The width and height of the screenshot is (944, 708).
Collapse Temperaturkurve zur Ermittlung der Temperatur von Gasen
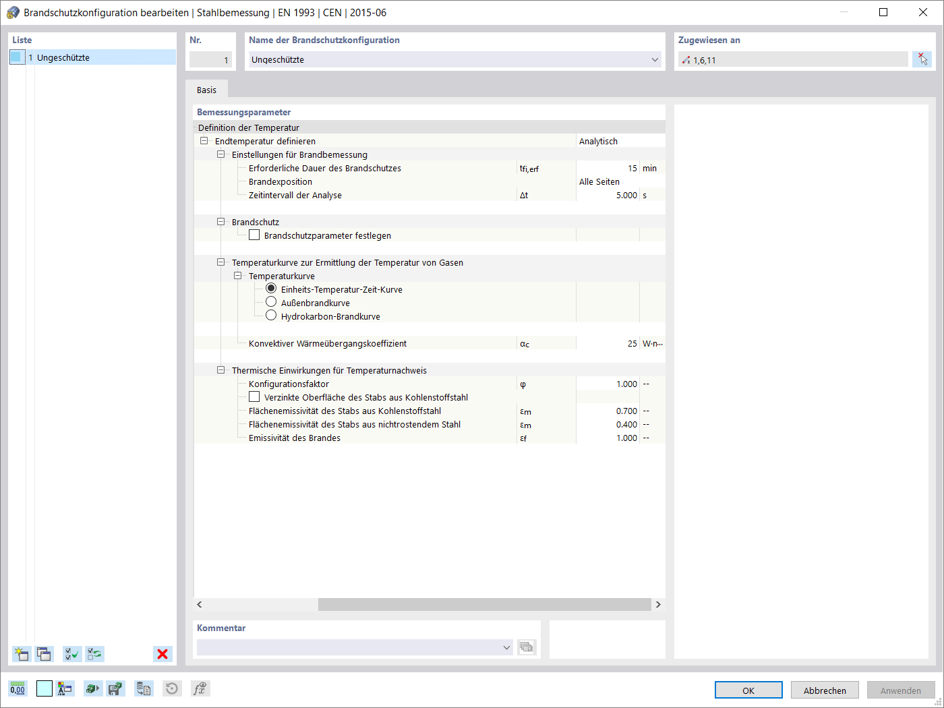tap(220, 262)
